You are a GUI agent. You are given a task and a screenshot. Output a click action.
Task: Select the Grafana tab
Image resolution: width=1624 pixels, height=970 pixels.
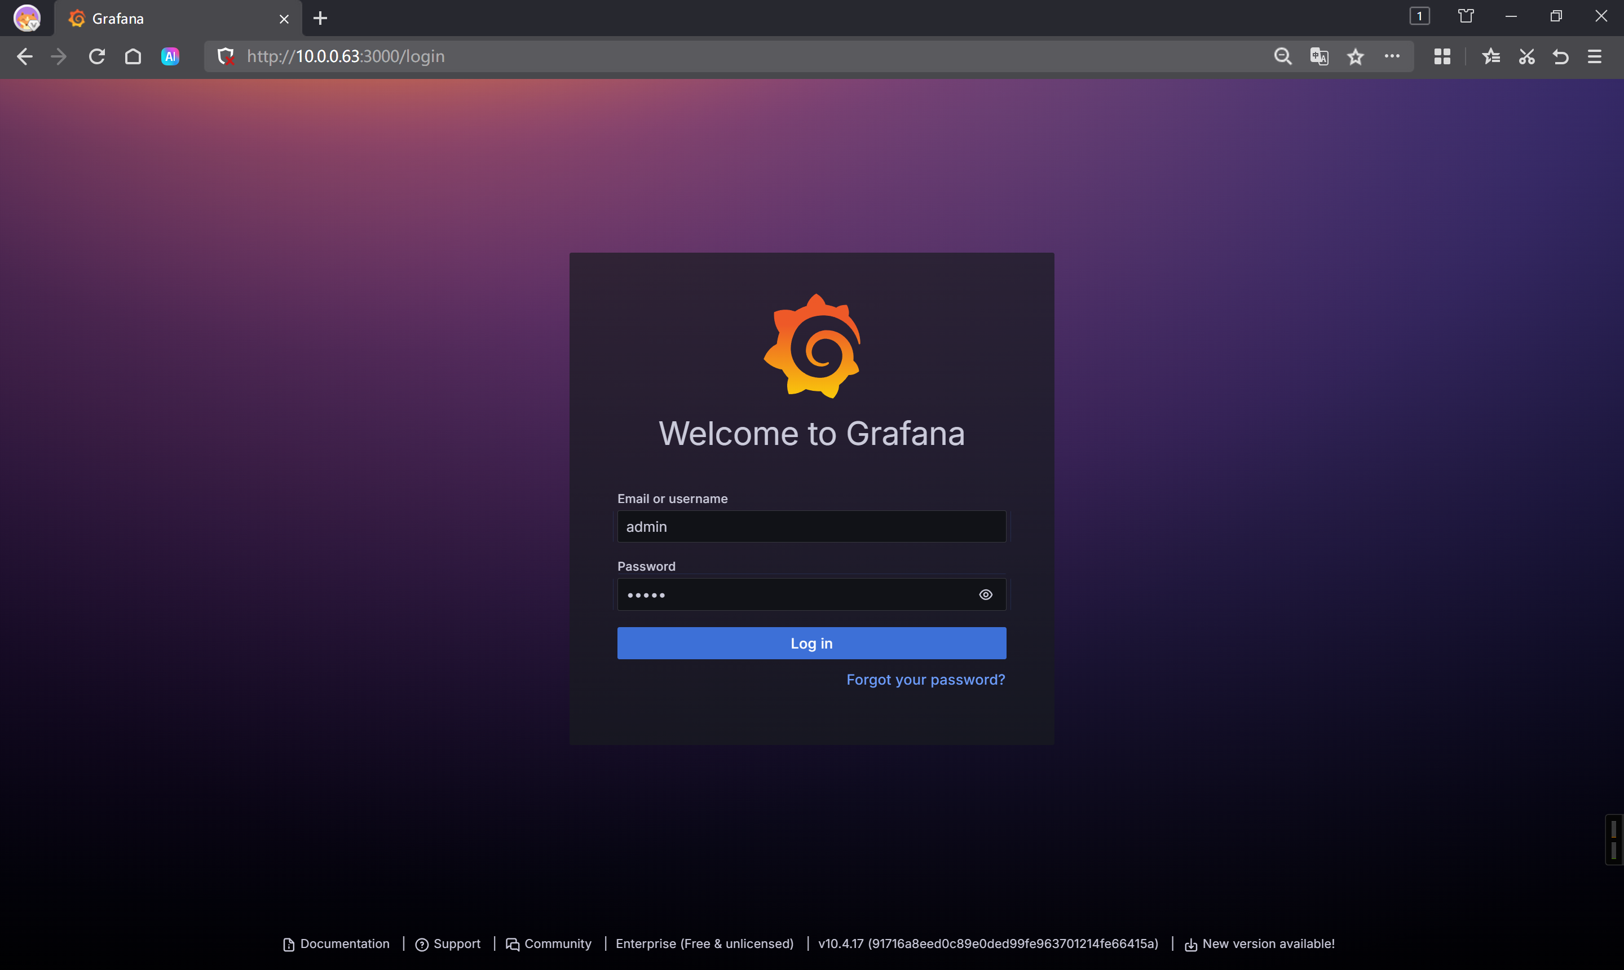(x=178, y=18)
